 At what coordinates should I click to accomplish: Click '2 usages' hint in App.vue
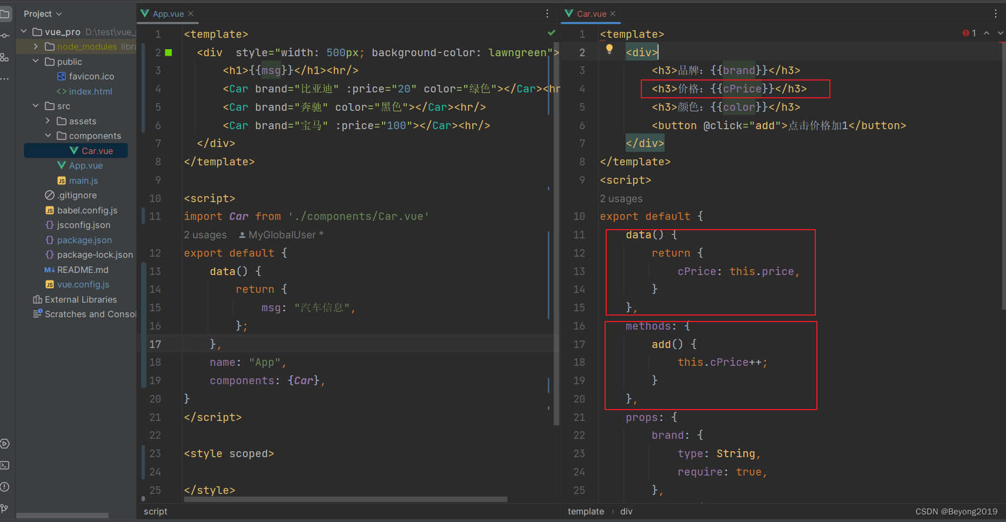[205, 235]
